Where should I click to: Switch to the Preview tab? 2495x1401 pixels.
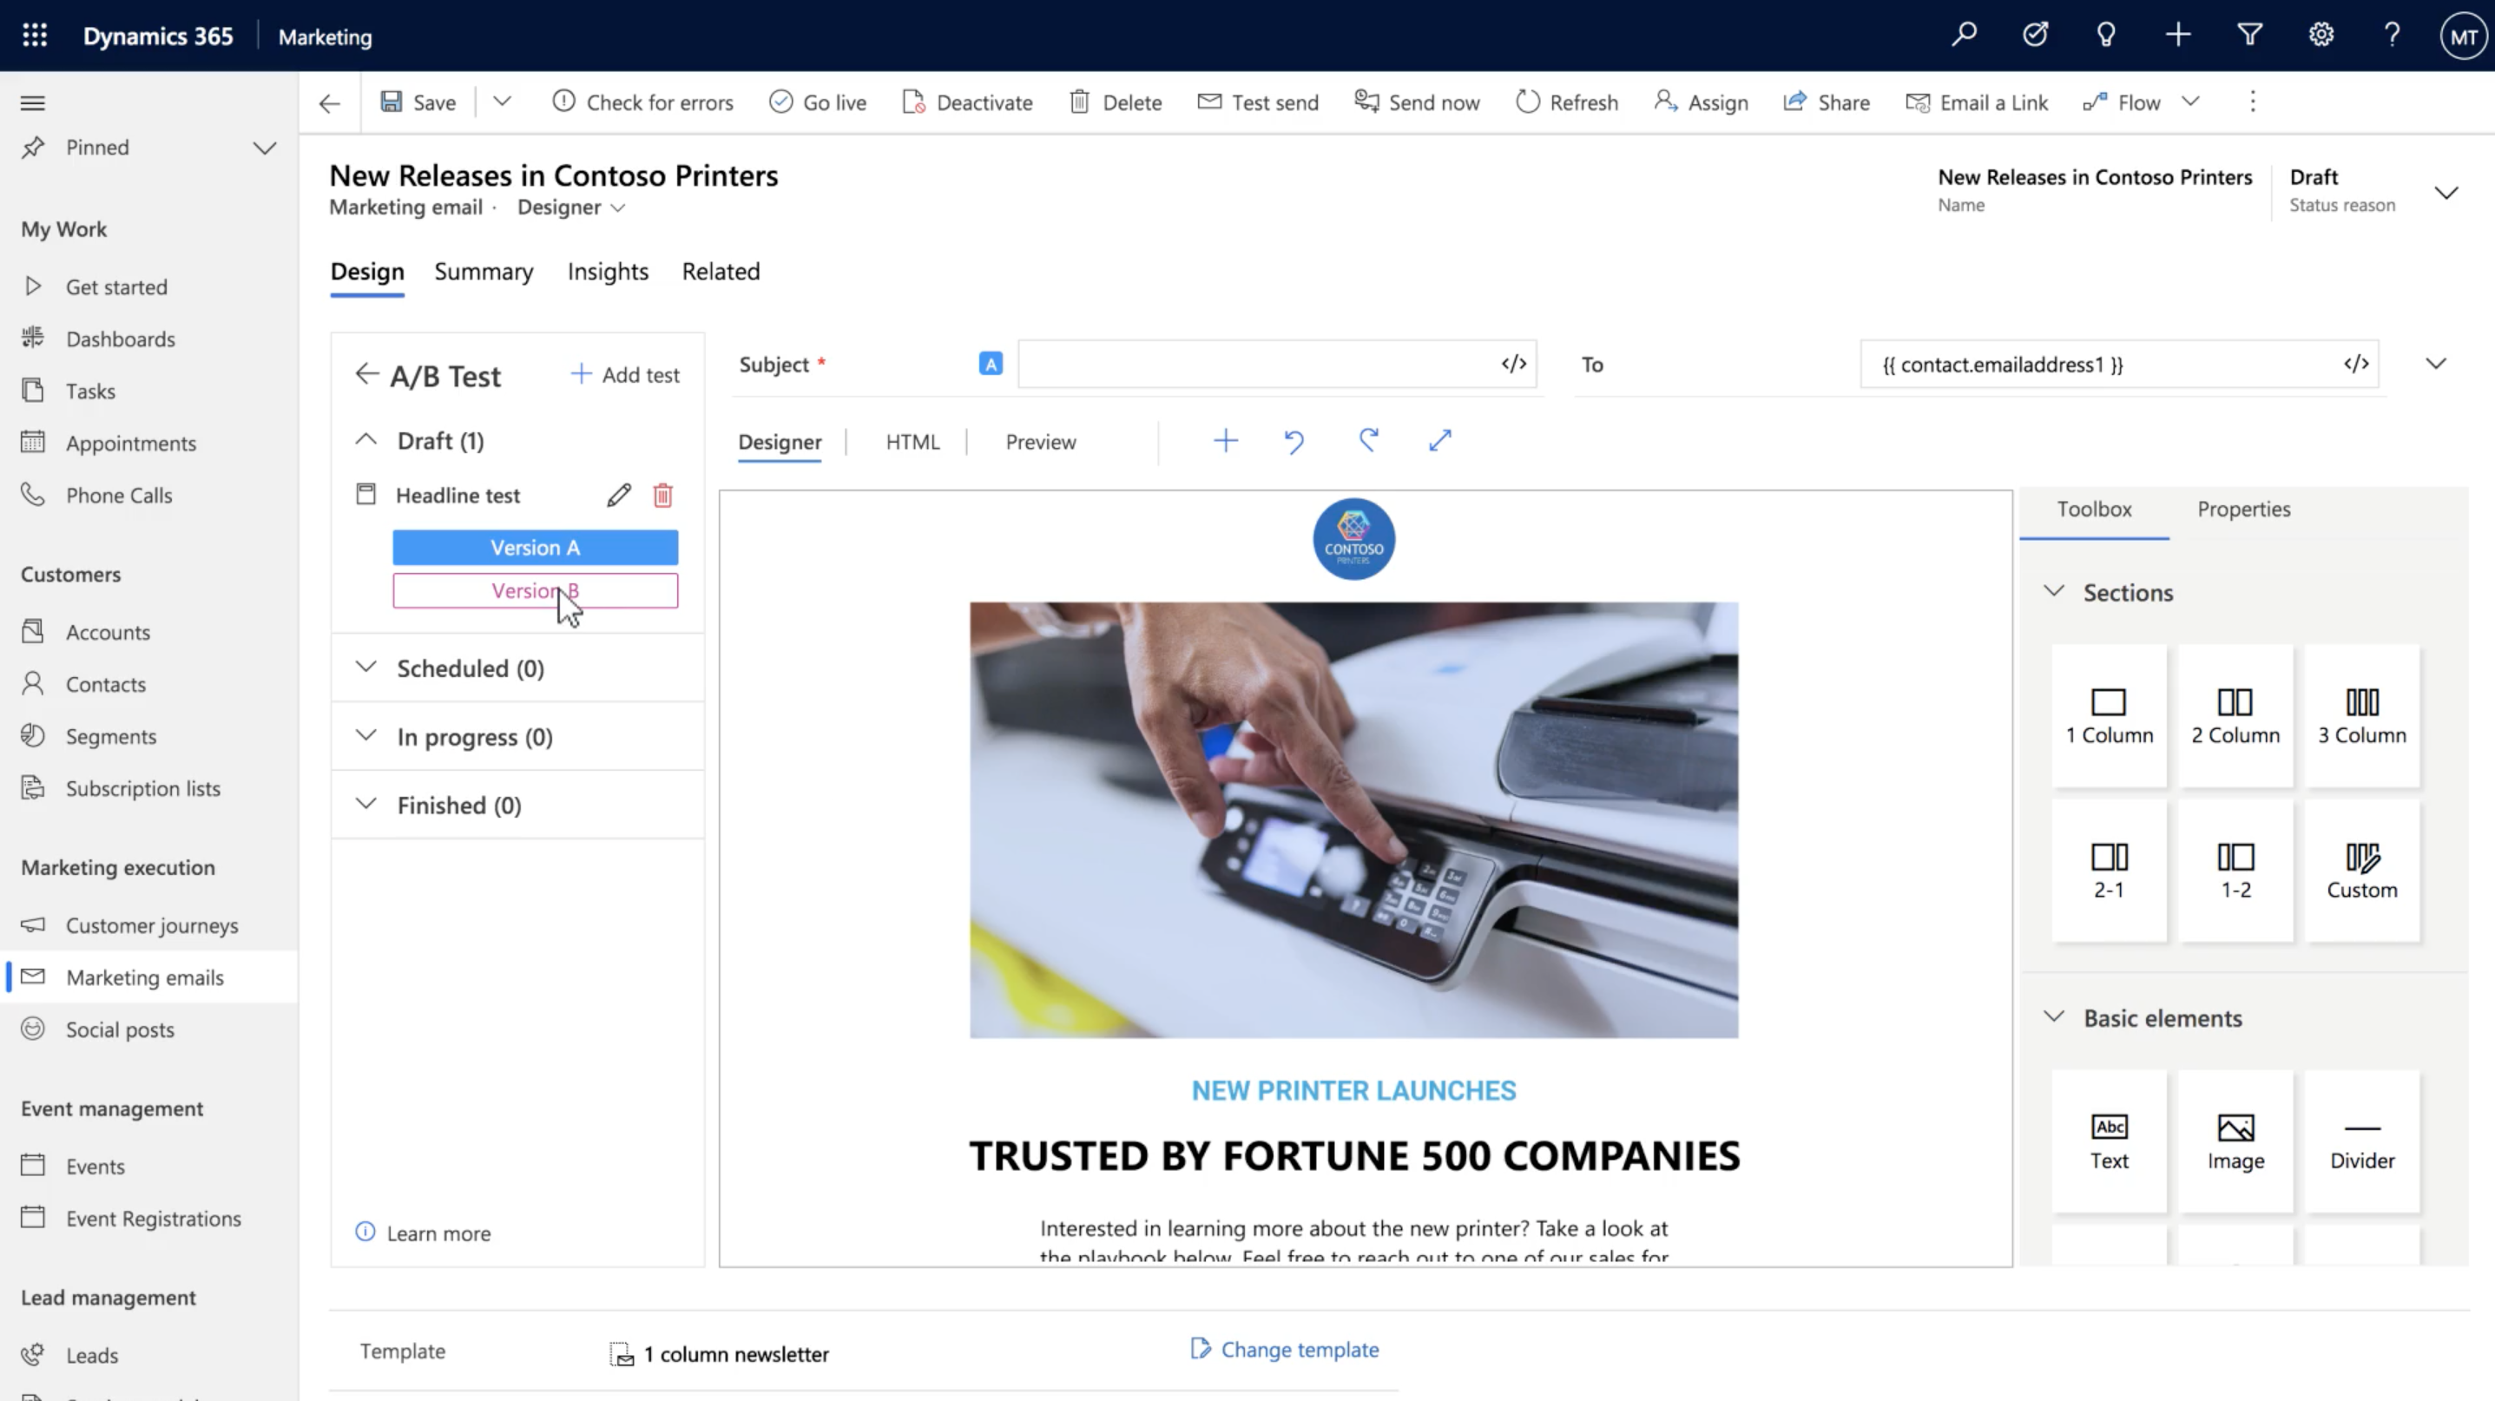pos(1040,443)
